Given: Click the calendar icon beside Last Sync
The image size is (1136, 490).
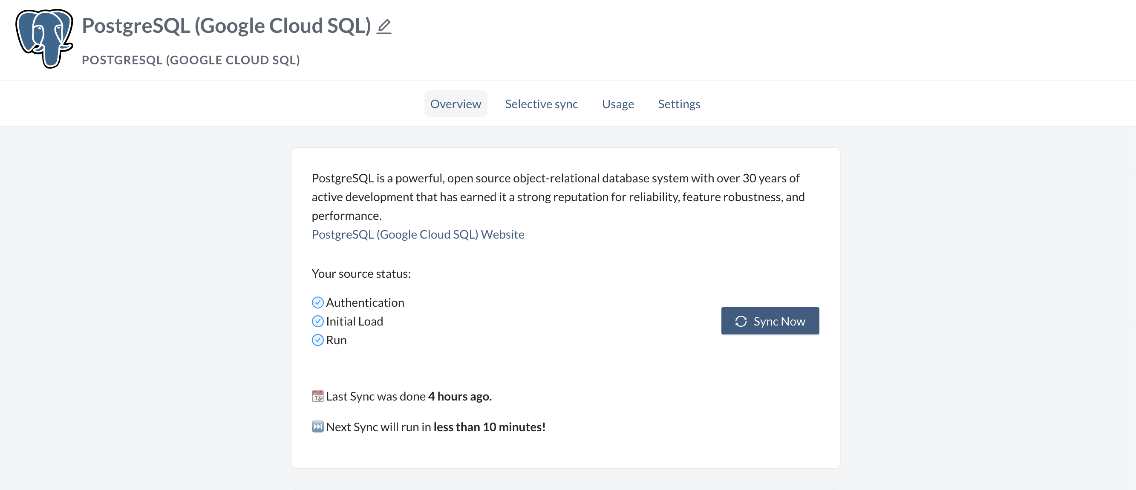Looking at the screenshot, I should [x=317, y=396].
